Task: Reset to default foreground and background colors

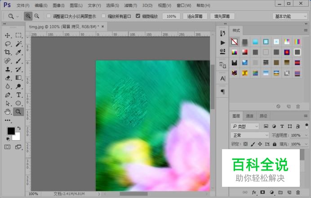Action: click(8, 139)
